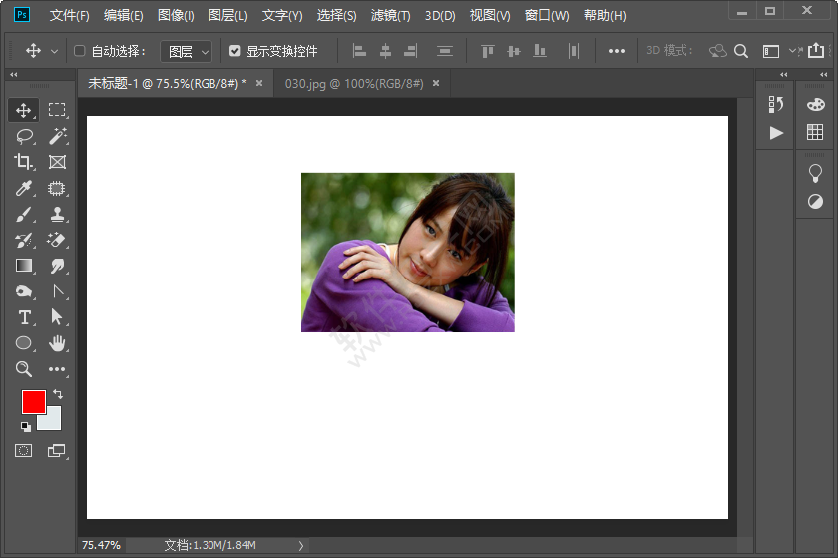Open the Edit Toolbar three-dots button
Screen dimensions: 838x558
[57, 369]
